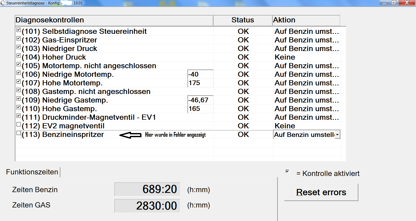Click the Aktion column header

point(306,20)
